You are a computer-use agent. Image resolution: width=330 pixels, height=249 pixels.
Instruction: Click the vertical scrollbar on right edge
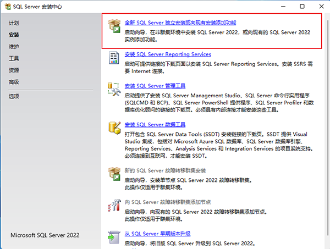click(327, 128)
